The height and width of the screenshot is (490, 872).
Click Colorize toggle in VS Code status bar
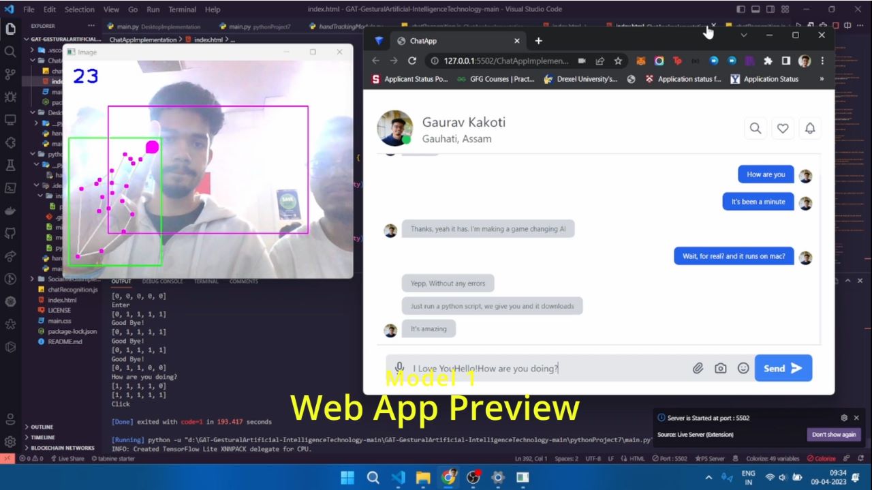821,459
